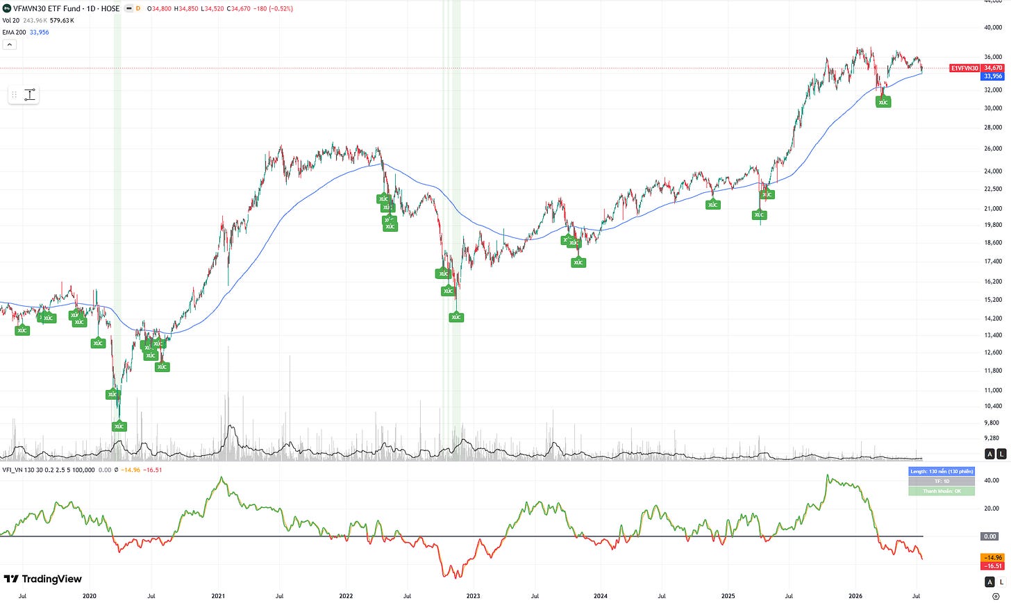
Task: Click the 2024 label on the time axis
Action: (601, 596)
